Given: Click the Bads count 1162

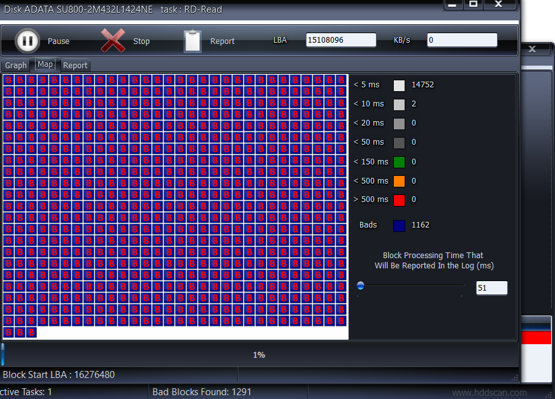Looking at the screenshot, I should [x=421, y=225].
